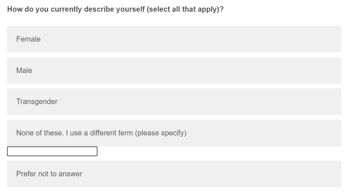
Task: Click the "Prefer not to answer" label text
Action: 49,174
